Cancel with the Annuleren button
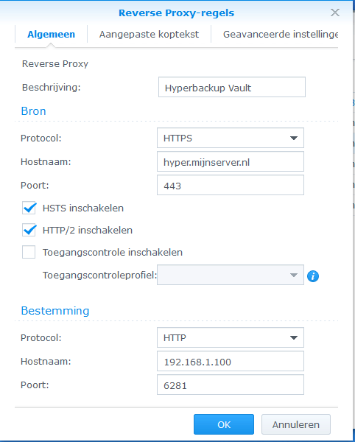This screenshot has height=442, width=355. [x=296, y=424]
